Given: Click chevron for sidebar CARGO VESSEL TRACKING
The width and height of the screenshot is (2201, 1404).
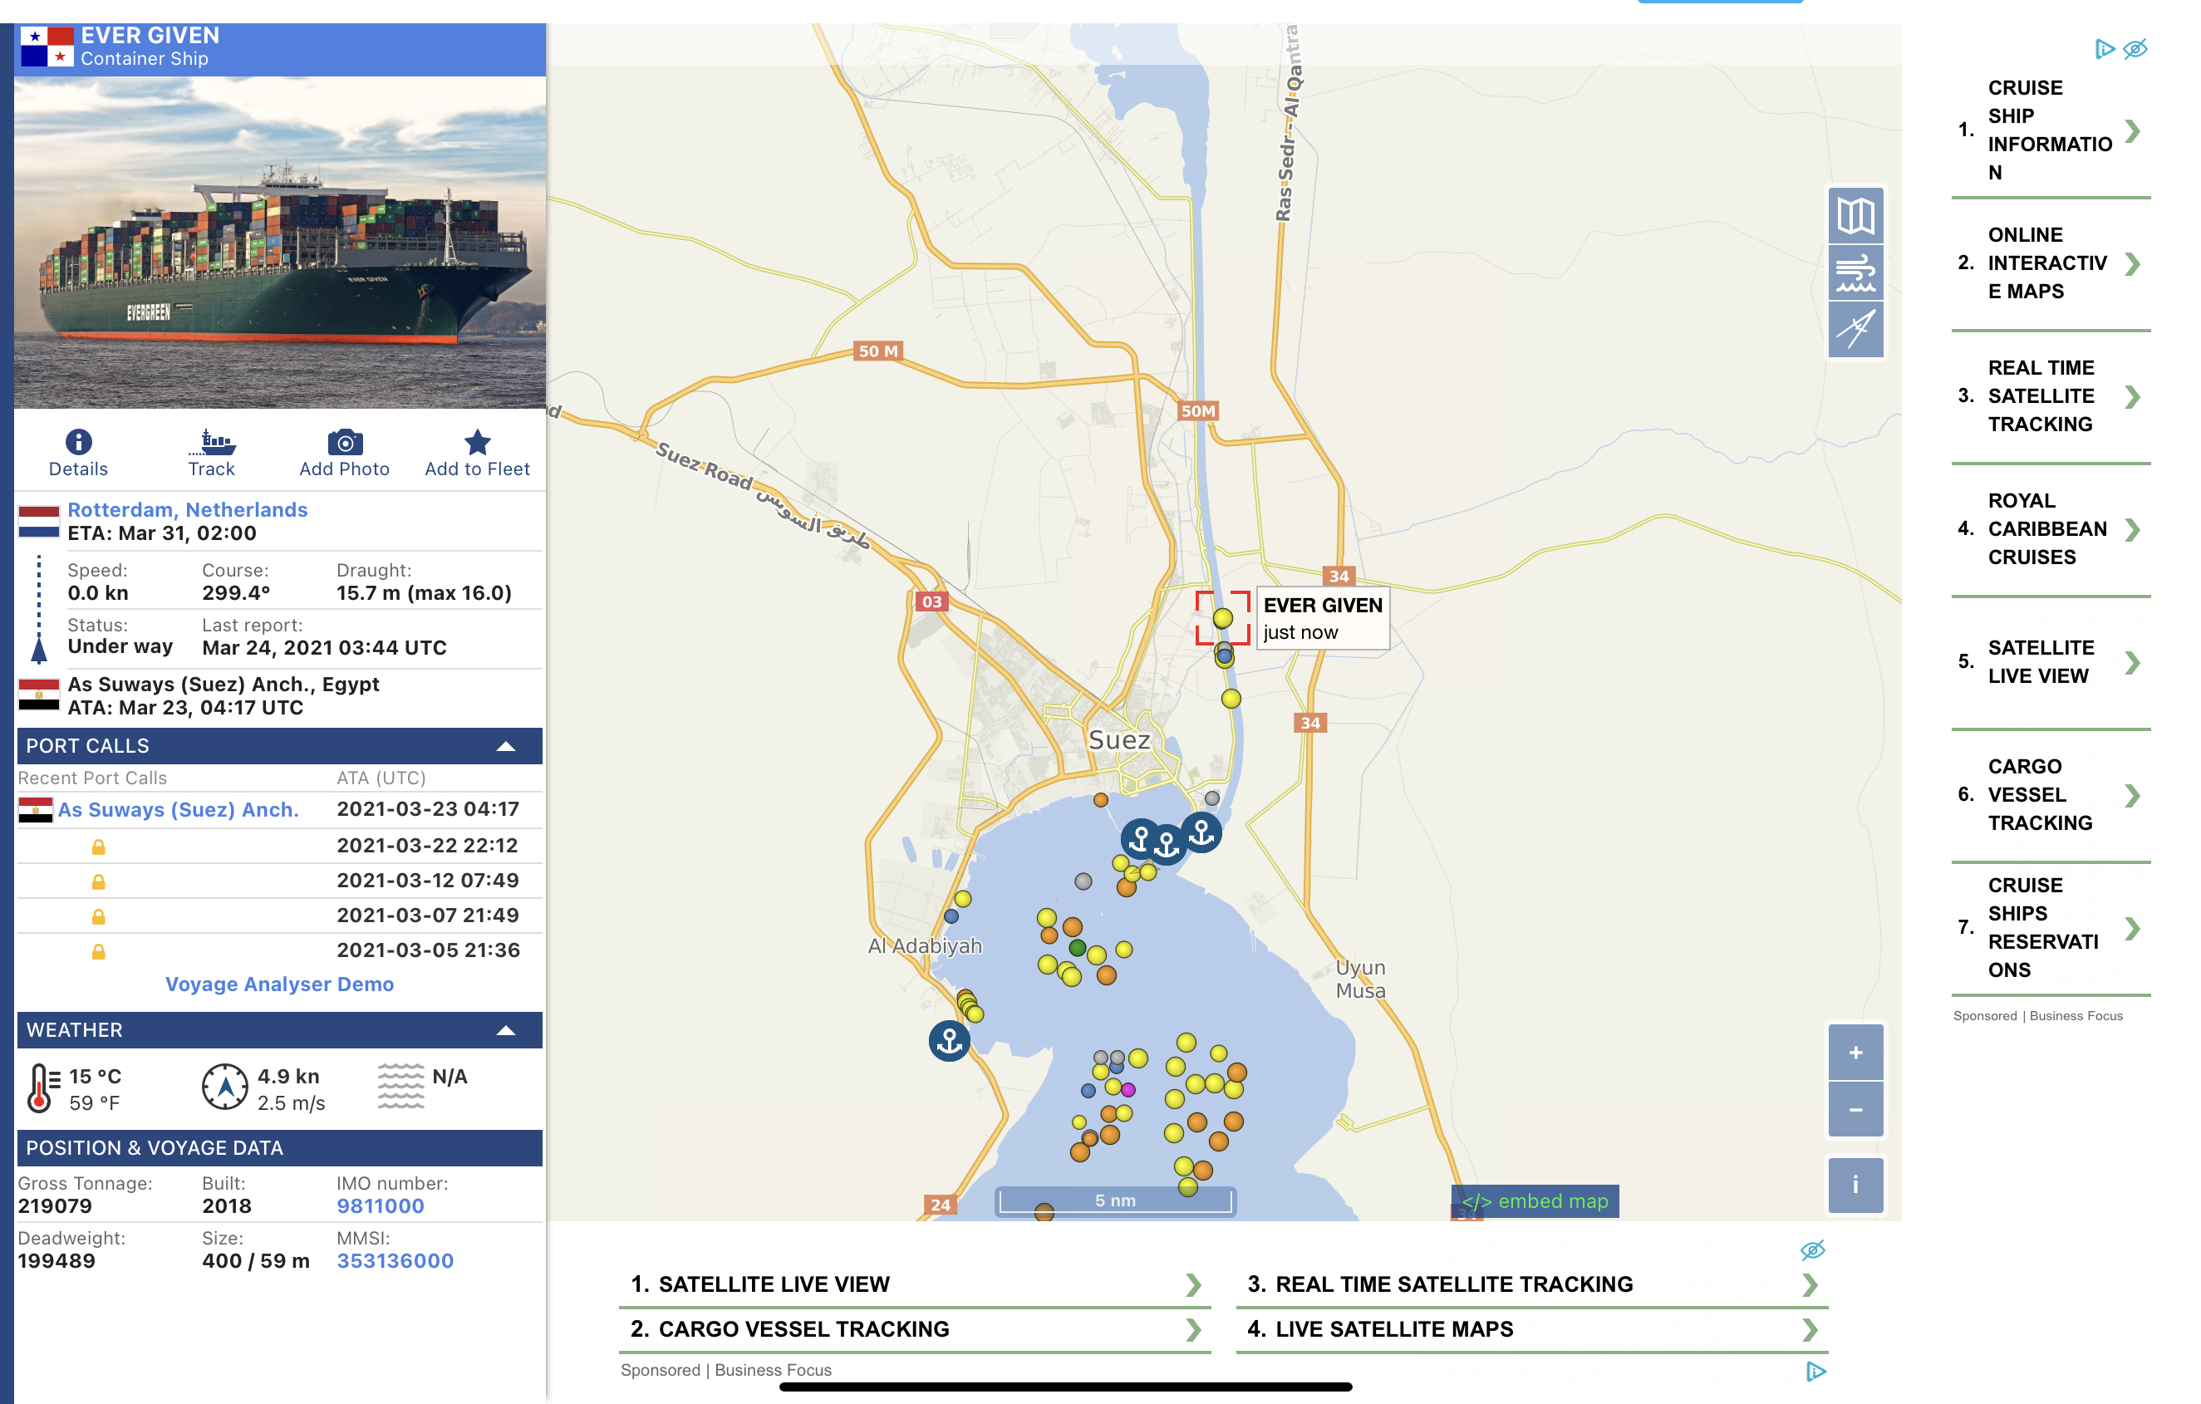Looking at the screenshot, I should point(2132,795).
